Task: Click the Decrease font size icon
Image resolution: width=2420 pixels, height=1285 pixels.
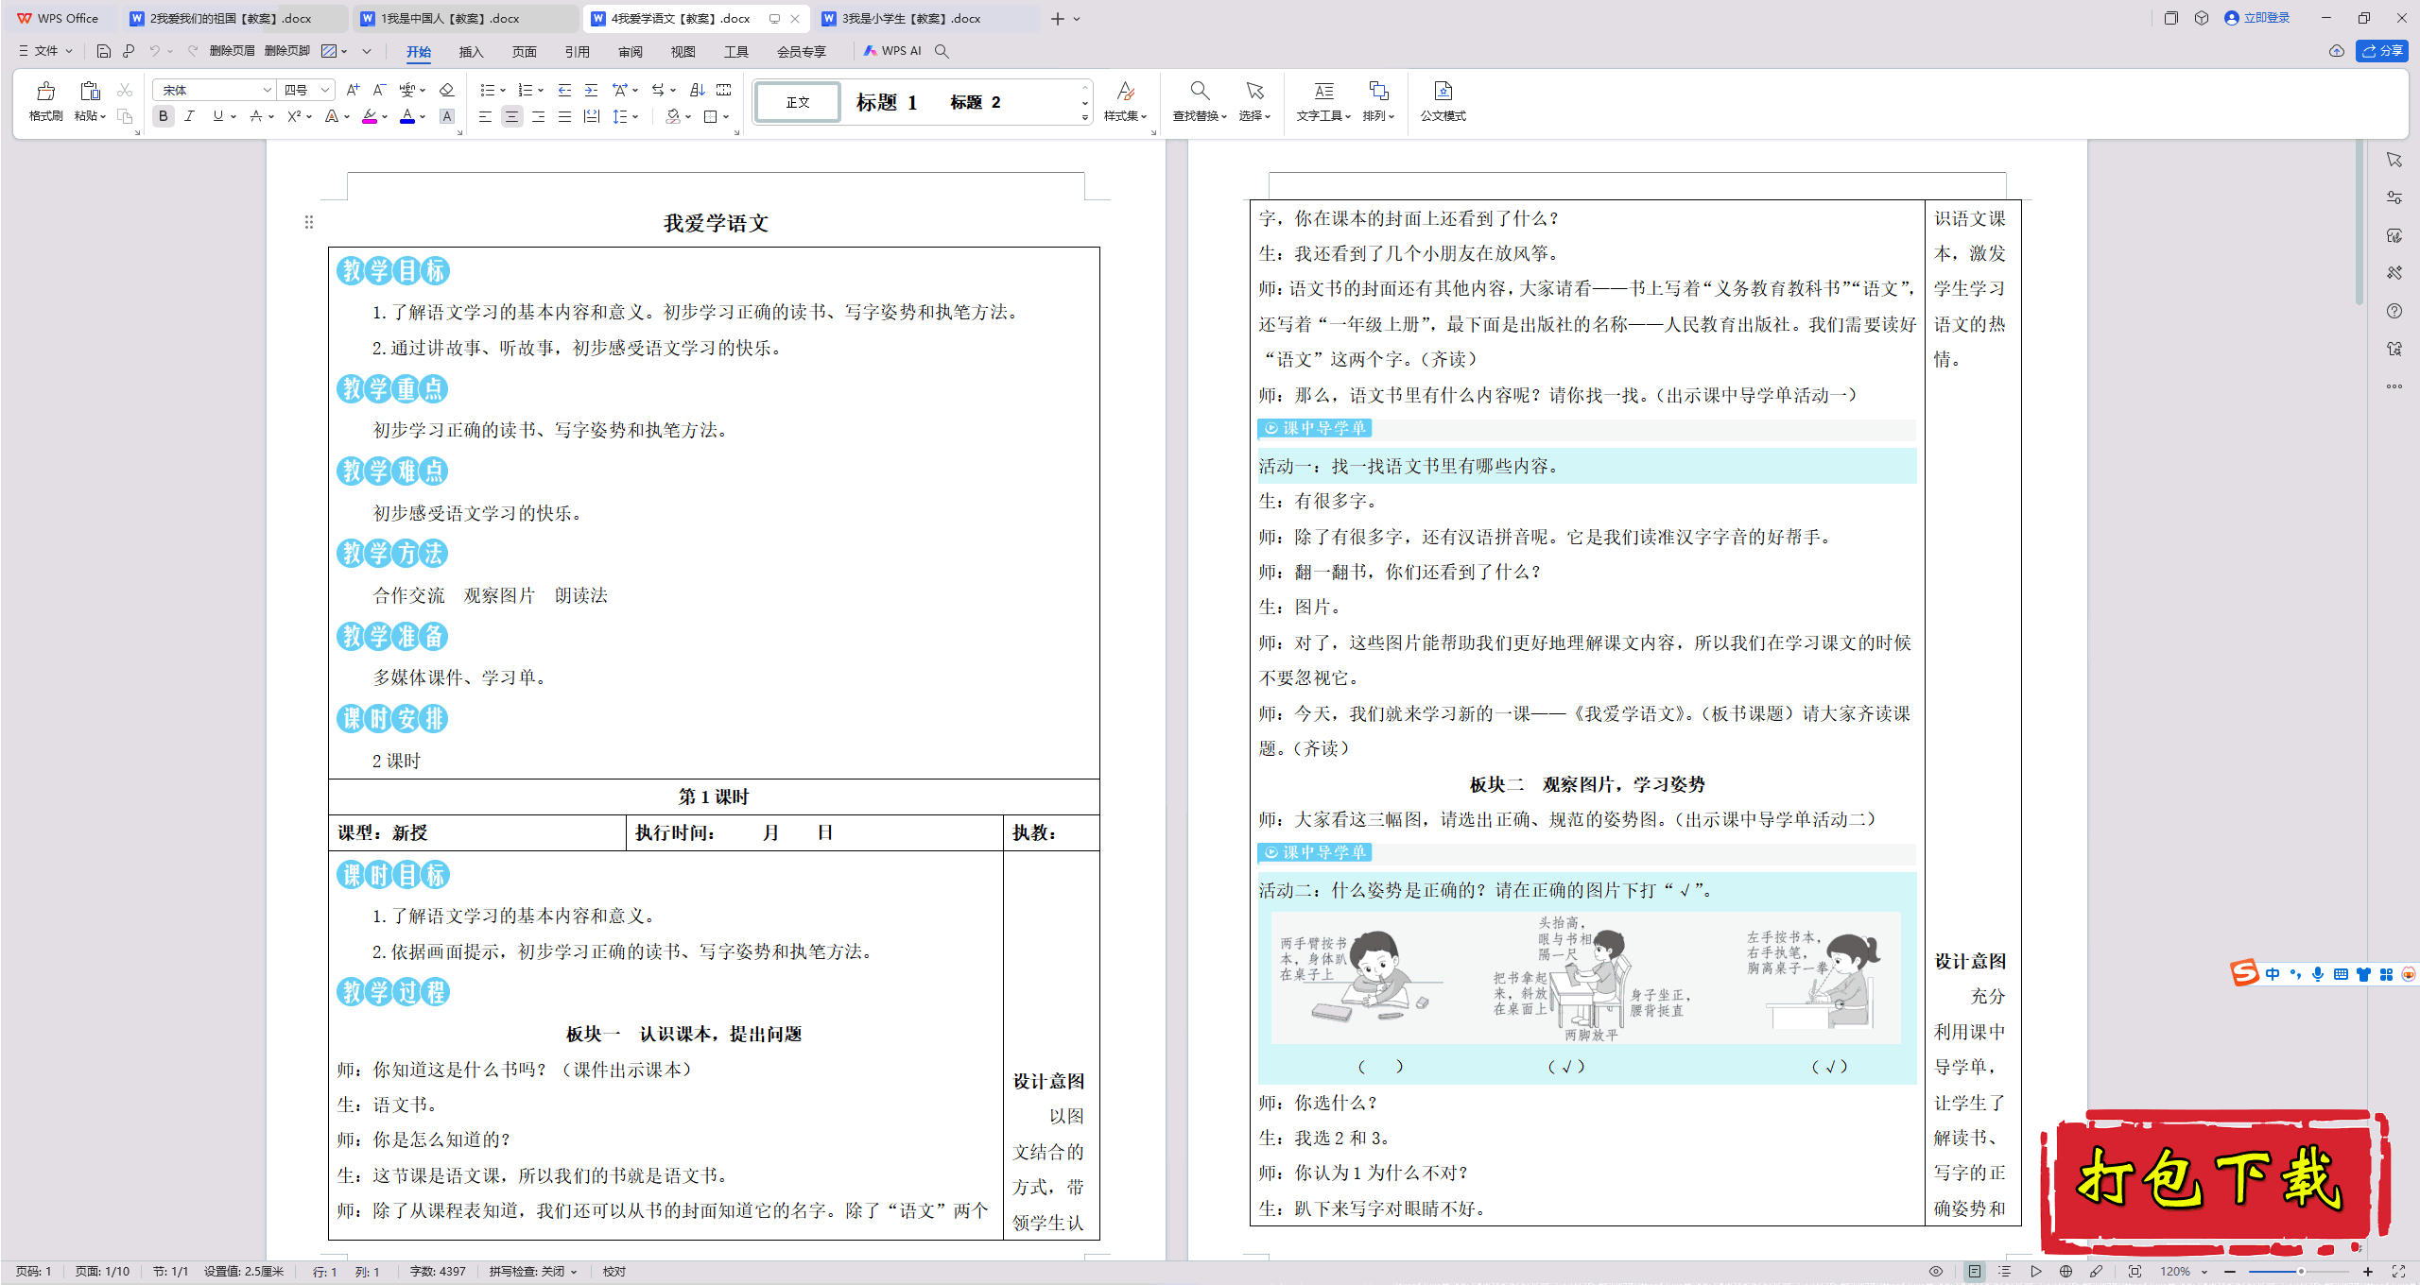Action: [379, 90]
